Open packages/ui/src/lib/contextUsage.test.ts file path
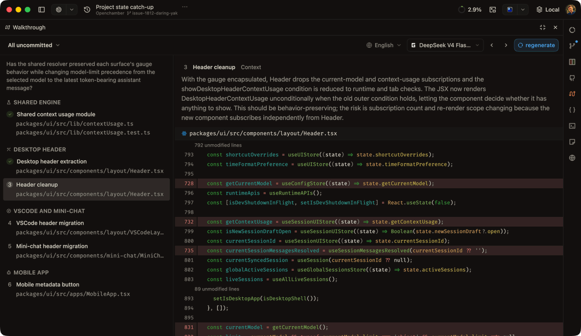This screenshot has width=581, height=336. pos(83,133)
